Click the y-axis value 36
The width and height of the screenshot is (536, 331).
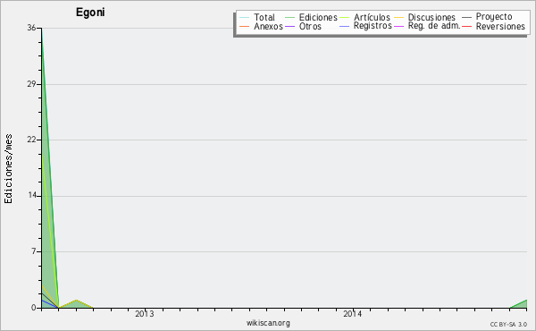31,28
